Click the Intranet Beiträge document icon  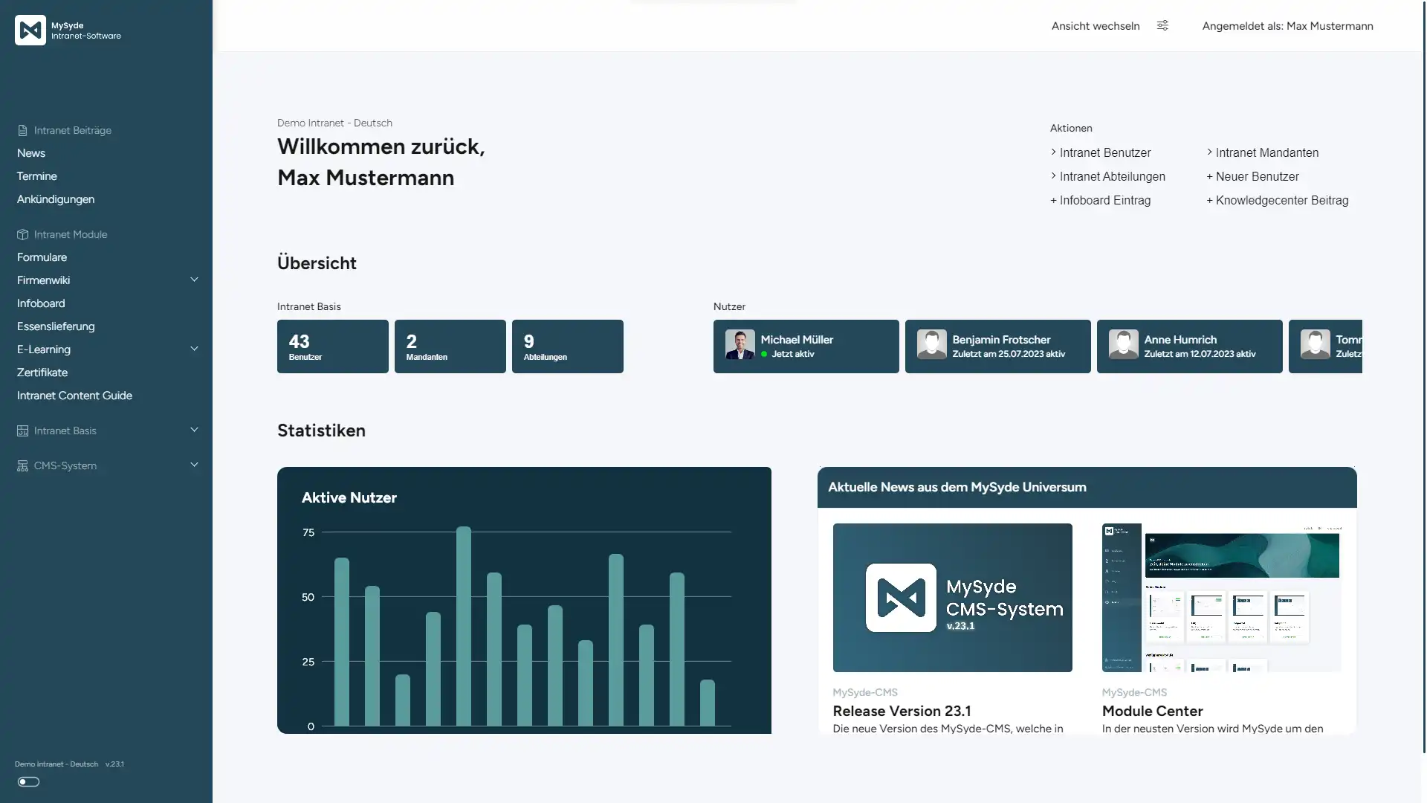pyautogui.click(x=22, y=130)
